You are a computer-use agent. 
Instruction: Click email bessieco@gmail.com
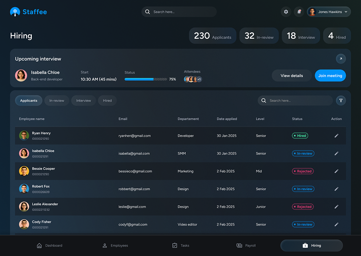click(x=135, y=171)
